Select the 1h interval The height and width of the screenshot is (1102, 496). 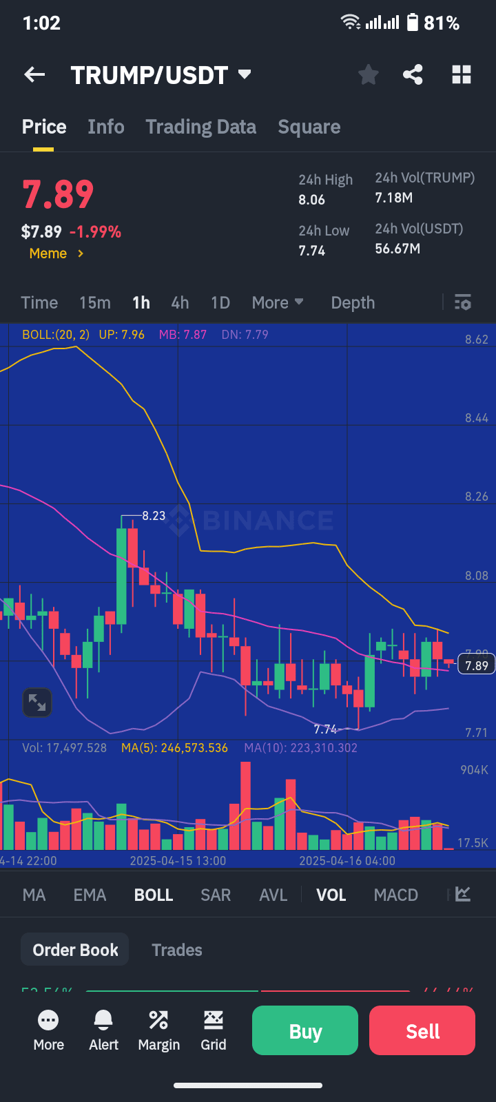pyautogui.click(x=141, y=302)
